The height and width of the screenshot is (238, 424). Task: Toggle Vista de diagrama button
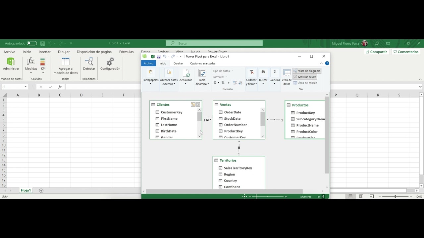[307, 71]
